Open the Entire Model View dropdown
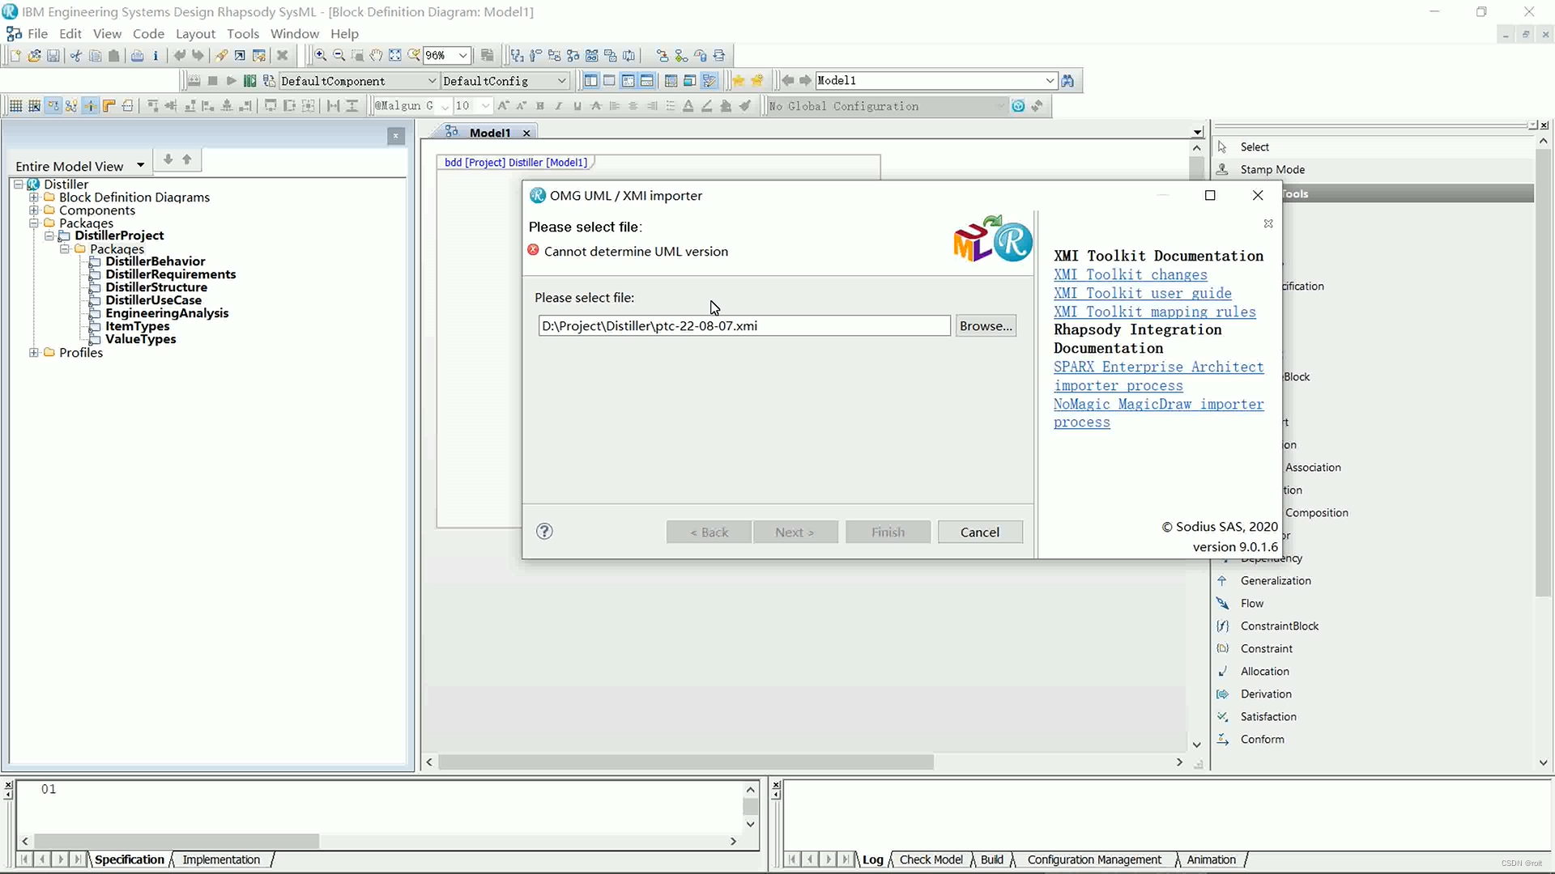This screenshot has height=874, width=1555. (140, 165)
